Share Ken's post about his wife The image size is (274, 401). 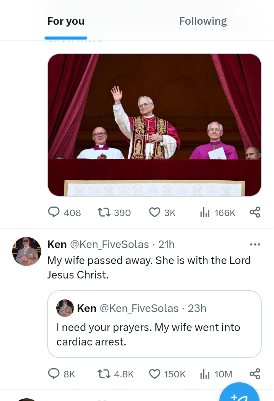pyautogui.click(x=255, y=374)
